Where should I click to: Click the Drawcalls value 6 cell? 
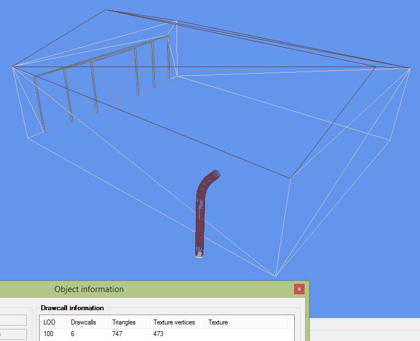coord(73,334)
